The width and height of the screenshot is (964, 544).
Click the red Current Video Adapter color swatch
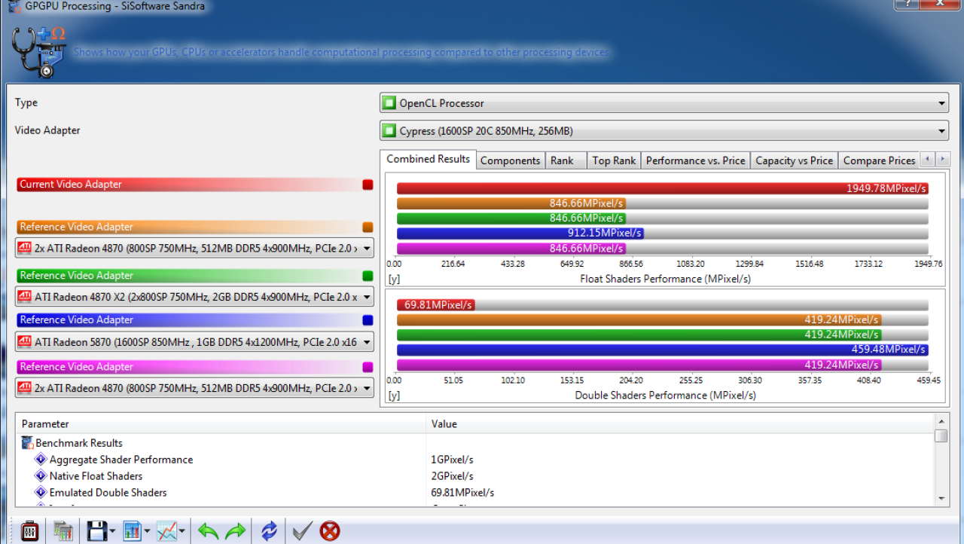[x=368, y=185]
